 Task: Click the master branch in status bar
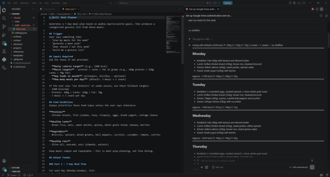tap(12, 175)
